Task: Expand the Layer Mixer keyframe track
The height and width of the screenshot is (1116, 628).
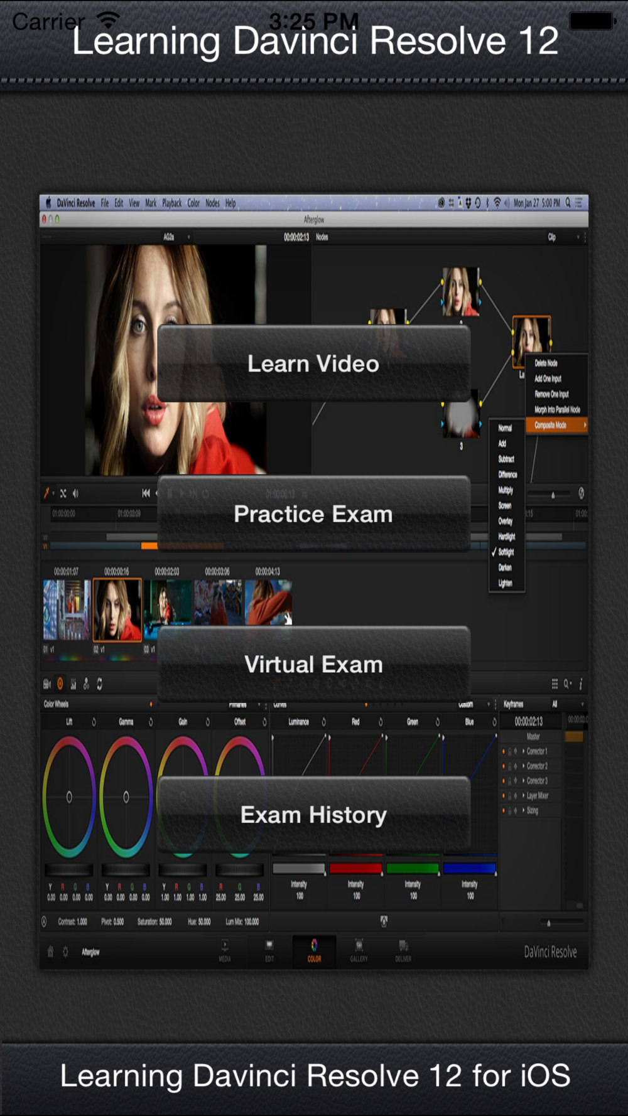Action: [x=523, y=796]
